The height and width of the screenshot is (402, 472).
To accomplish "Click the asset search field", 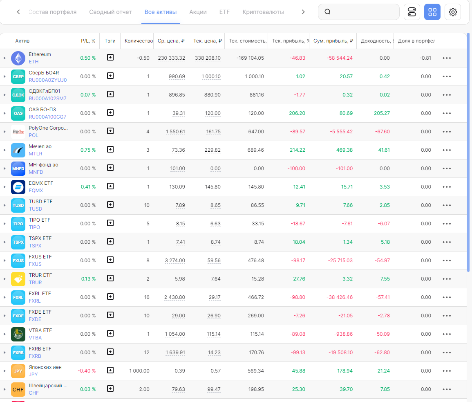I will 358,12.
